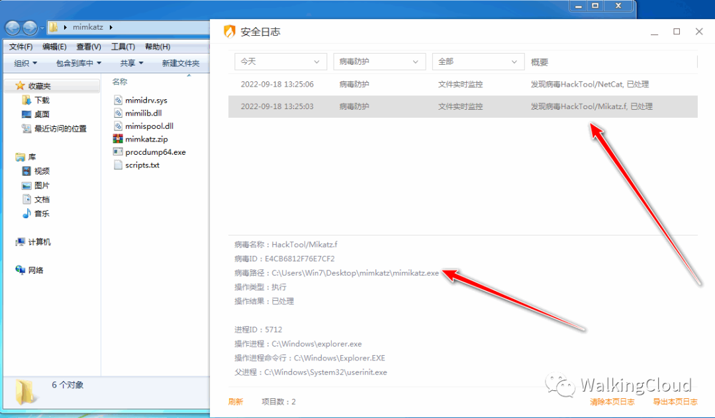Select the procdump64.exe file icon
The height and width of the screenshot is (418, 715).
(x=118, y=151)
